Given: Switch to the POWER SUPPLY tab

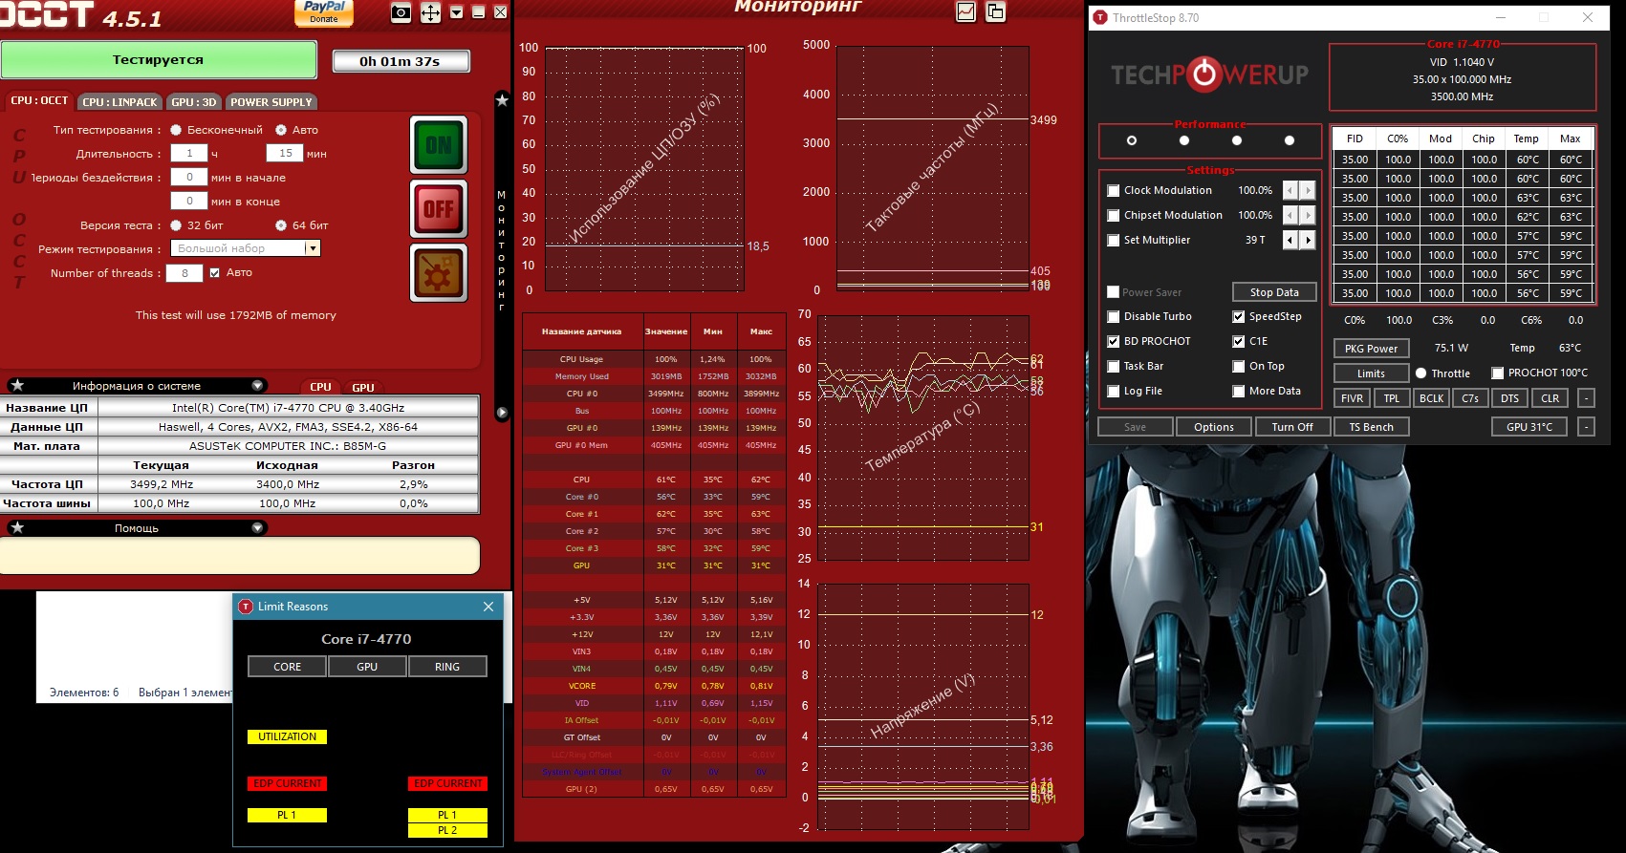Looking at the screenshot, I should click(271, 101).
